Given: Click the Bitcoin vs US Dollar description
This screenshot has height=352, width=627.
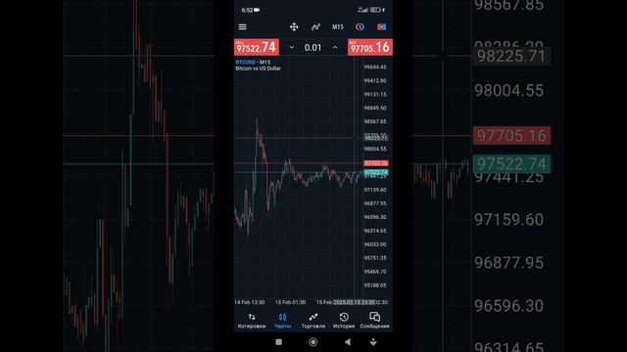Looking at the screenshot, I should [x=258, y=68].
